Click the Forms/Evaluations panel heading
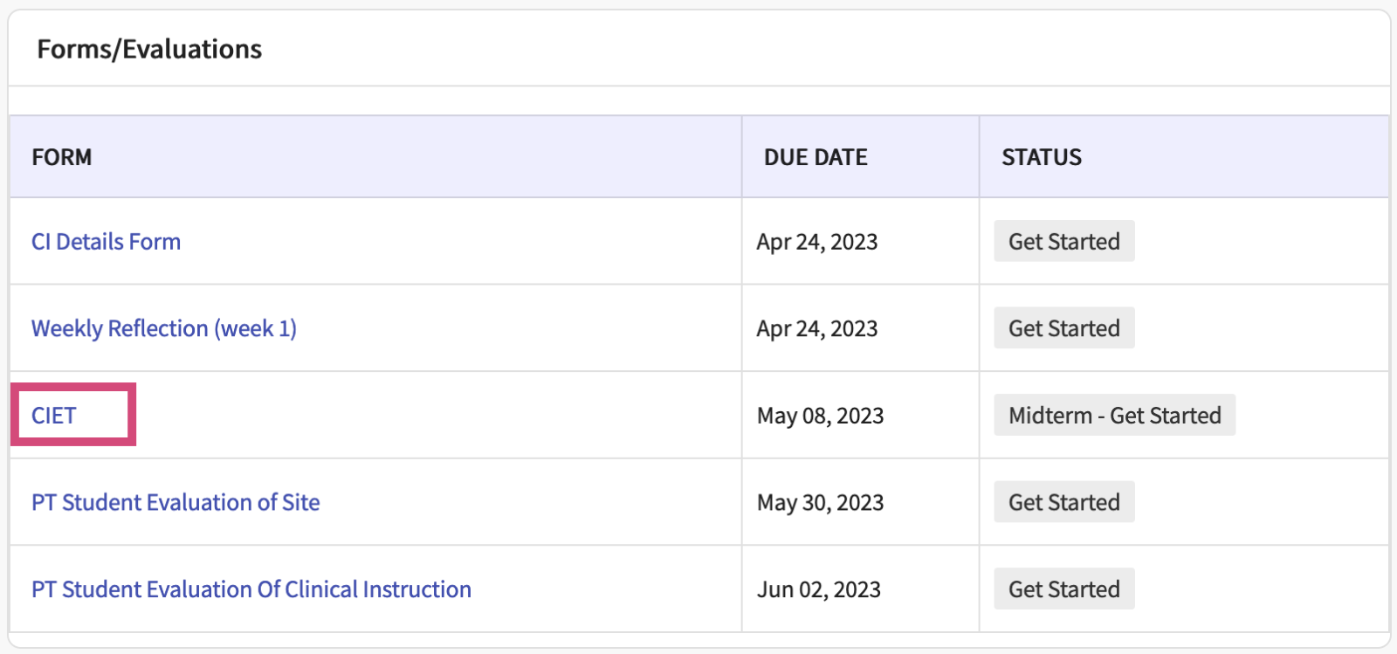The width and height of the screenshot is (1397, 654). tap(149, 50)
